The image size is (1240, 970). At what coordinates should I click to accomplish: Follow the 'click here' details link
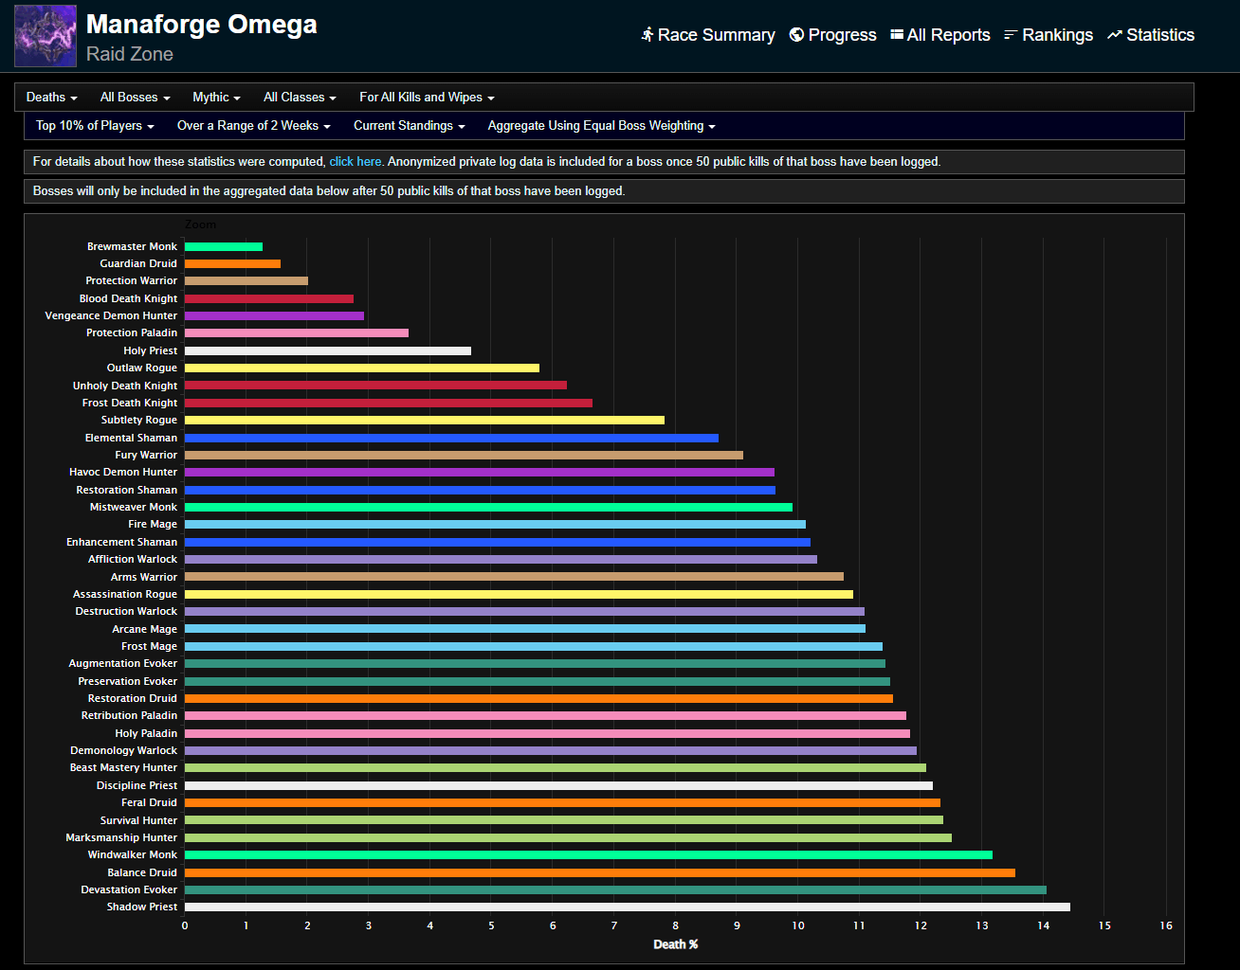(356, 162)
